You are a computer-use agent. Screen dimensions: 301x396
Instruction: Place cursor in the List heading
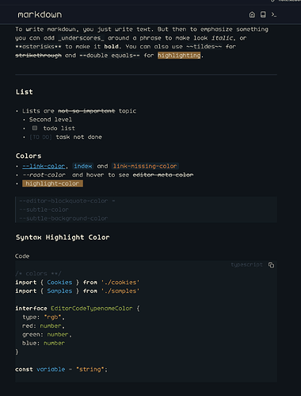(25, 92)
